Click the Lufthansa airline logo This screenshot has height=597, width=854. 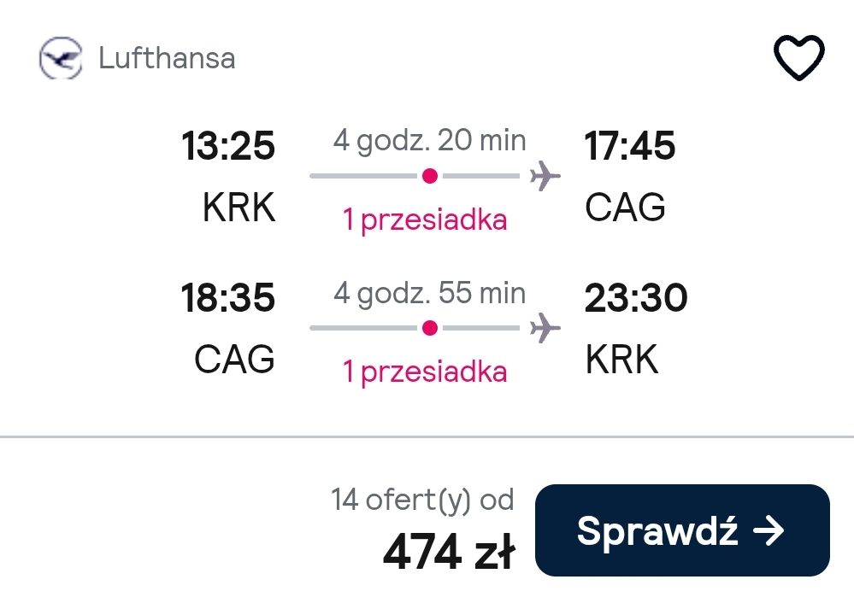pos(61,58)
